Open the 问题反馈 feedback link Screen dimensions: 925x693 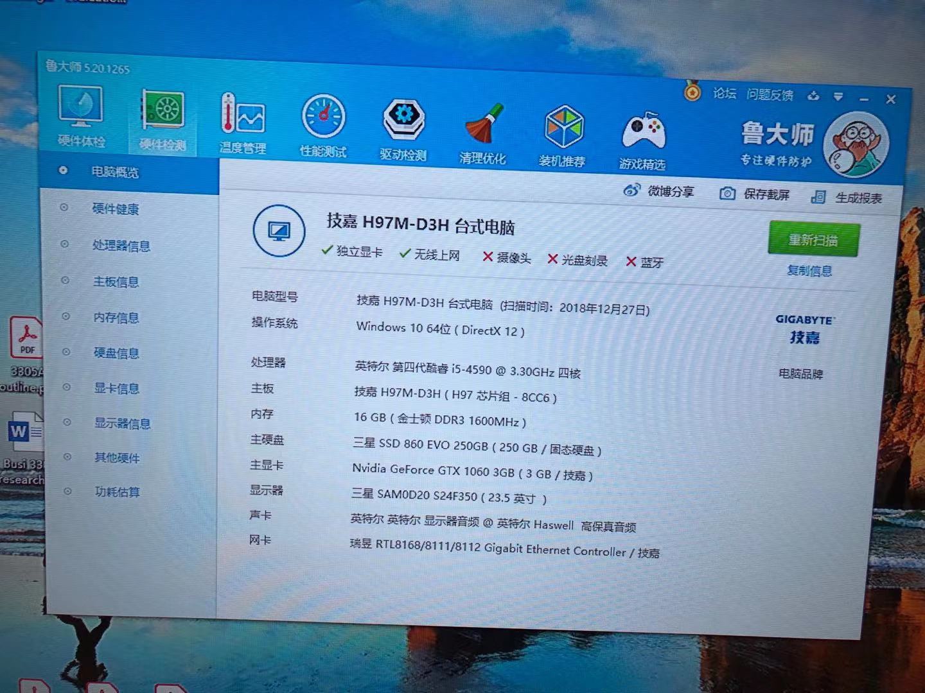(x=770, y=95)
